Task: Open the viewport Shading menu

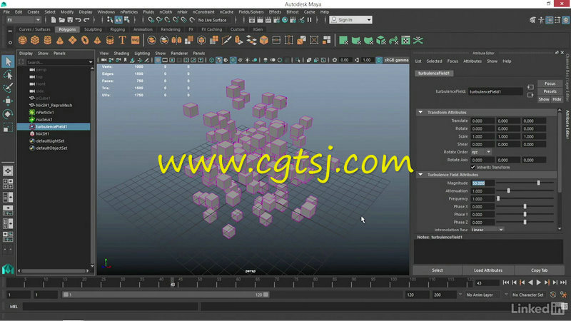Action: (x=121, y=53)
